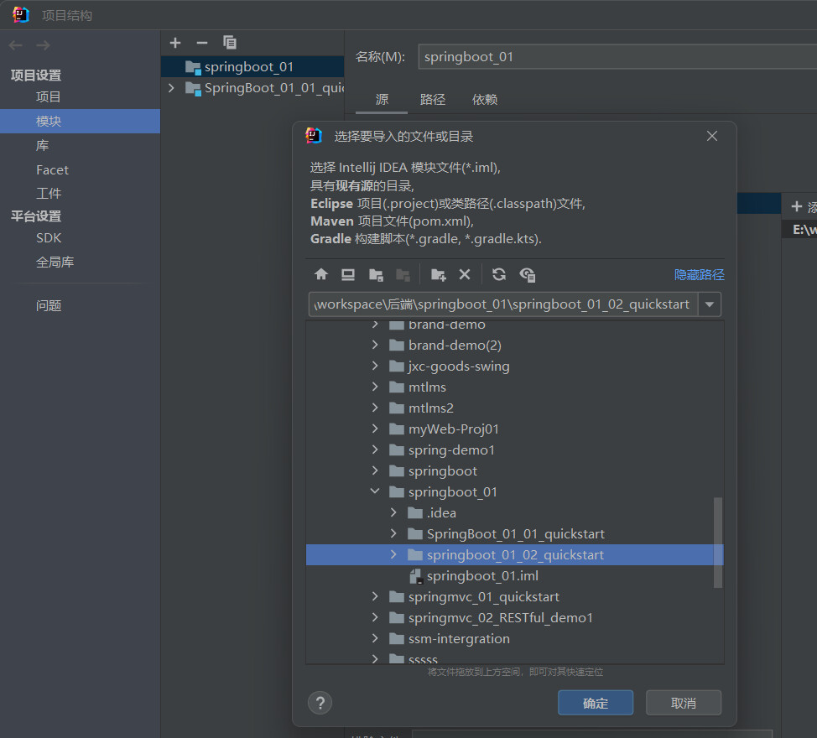Delete the selected item with X icon
Image resolution: width=817 pixels, height=738 pixels.
(465, 274)
